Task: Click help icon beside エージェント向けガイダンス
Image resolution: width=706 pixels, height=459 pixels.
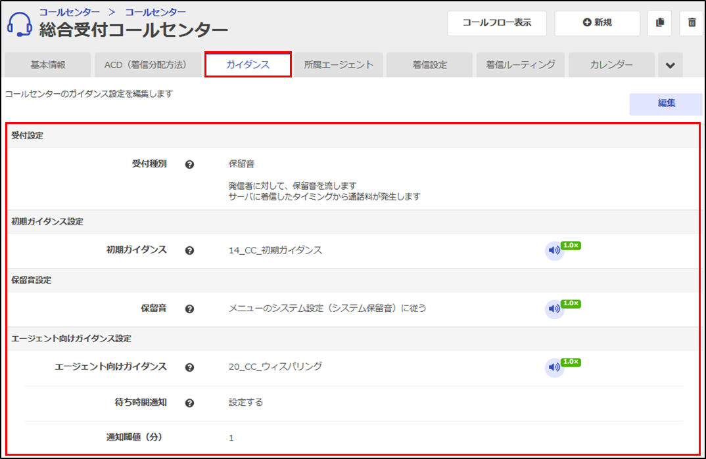Action: click(x=189, y=368)
